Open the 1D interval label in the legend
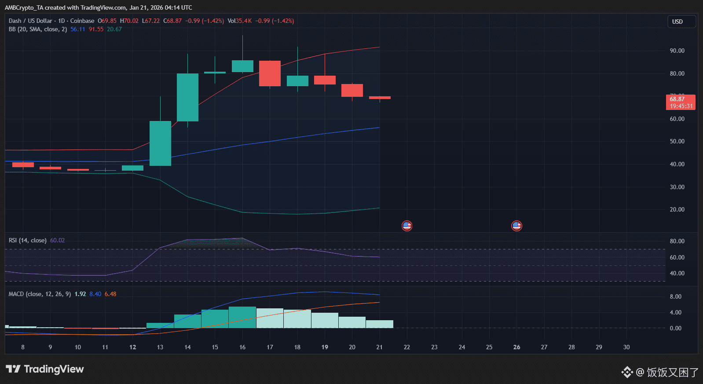The height and width of the screenshot is (384, 703). point(62,21)
